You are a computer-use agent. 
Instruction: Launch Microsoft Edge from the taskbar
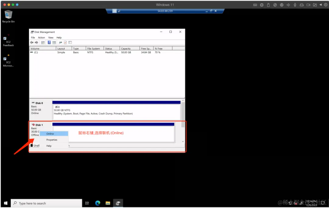97,203
